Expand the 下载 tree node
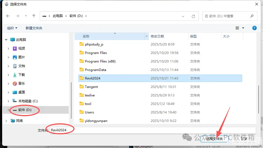 pos(8,75)
